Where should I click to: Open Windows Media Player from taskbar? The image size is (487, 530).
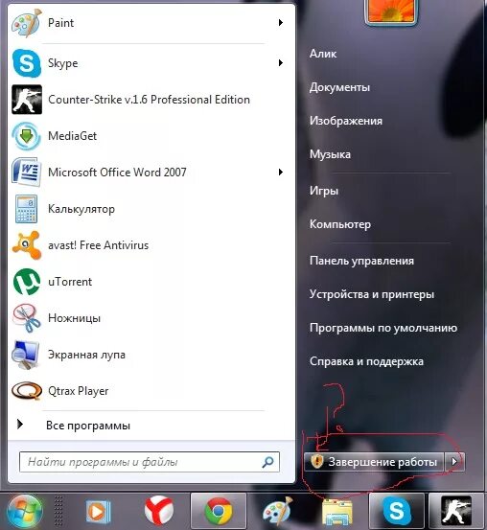pyautogui.click(x=98, y=512)
